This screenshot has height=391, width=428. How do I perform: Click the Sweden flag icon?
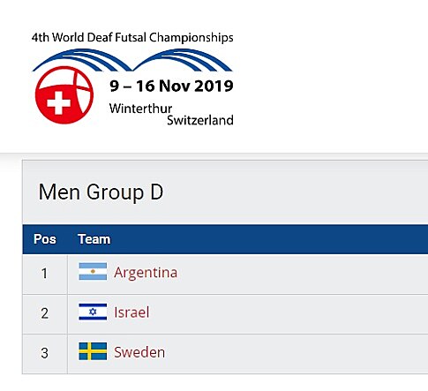click(x=93, y=351)
